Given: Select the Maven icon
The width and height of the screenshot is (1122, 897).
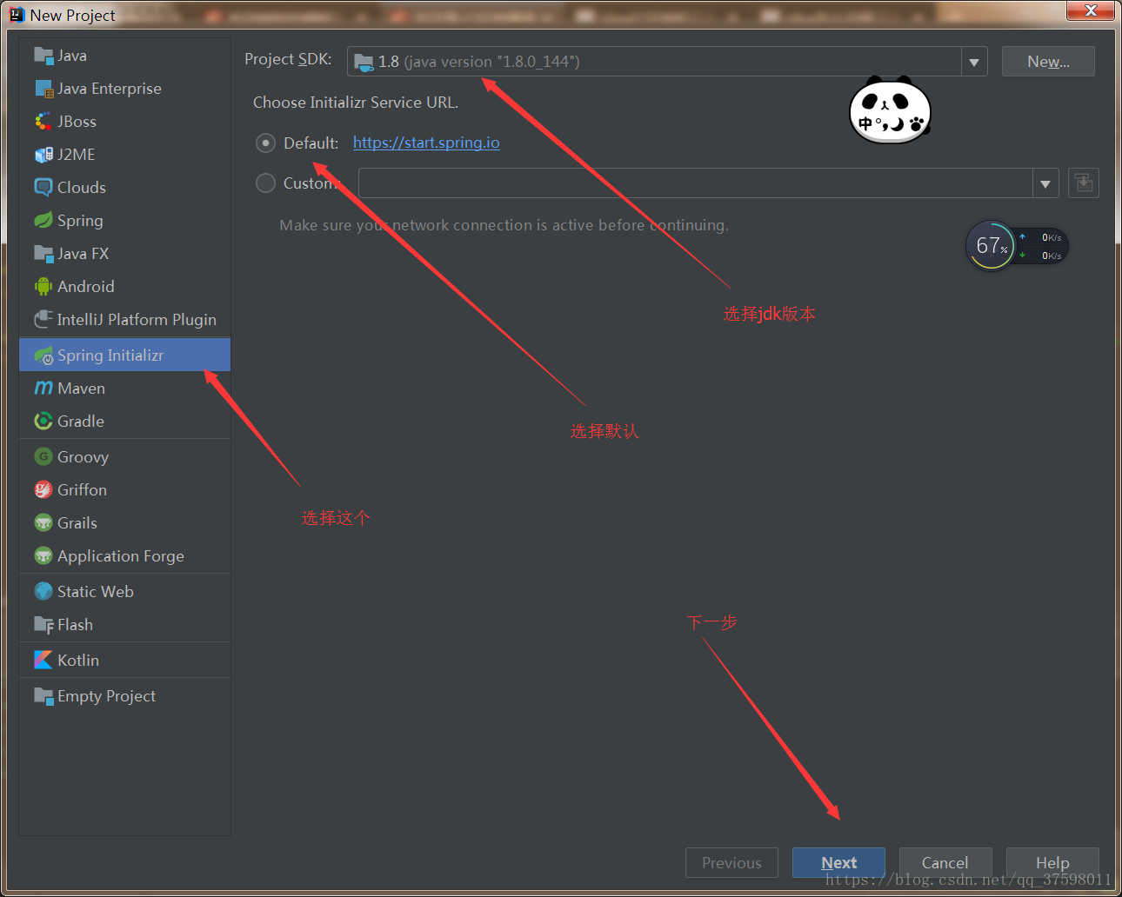Looking at the screenshot, I should 43,389.
